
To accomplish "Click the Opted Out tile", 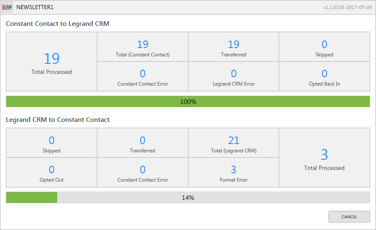I will tap(51, 173).
